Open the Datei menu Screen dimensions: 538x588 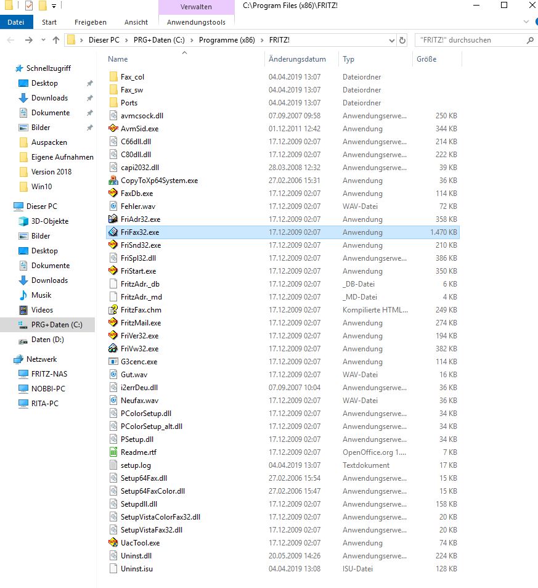16,22
